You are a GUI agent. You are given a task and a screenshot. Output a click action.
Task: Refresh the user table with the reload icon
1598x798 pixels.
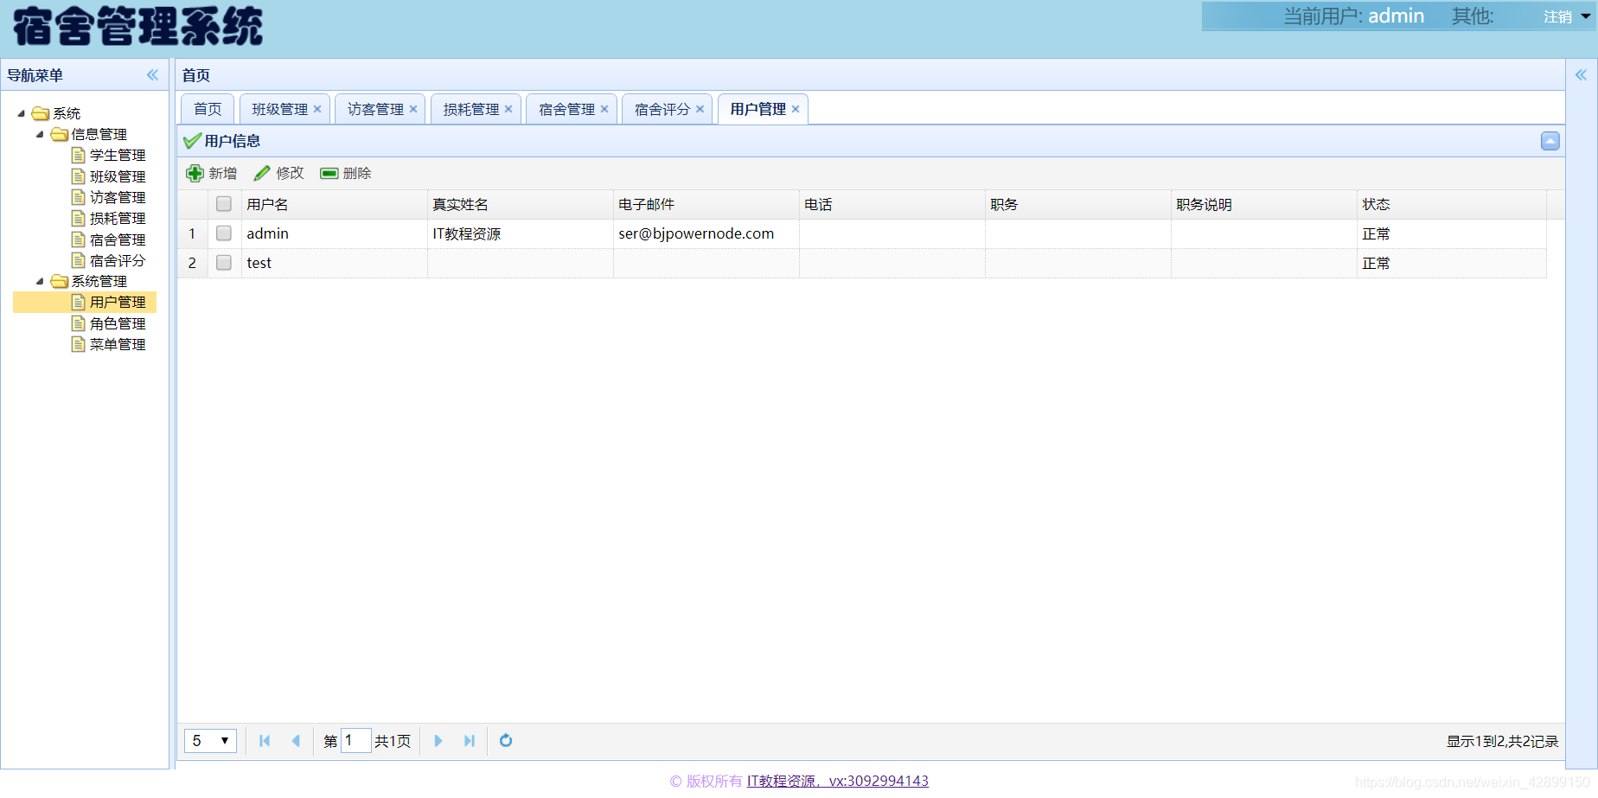(x=506, y=741)
